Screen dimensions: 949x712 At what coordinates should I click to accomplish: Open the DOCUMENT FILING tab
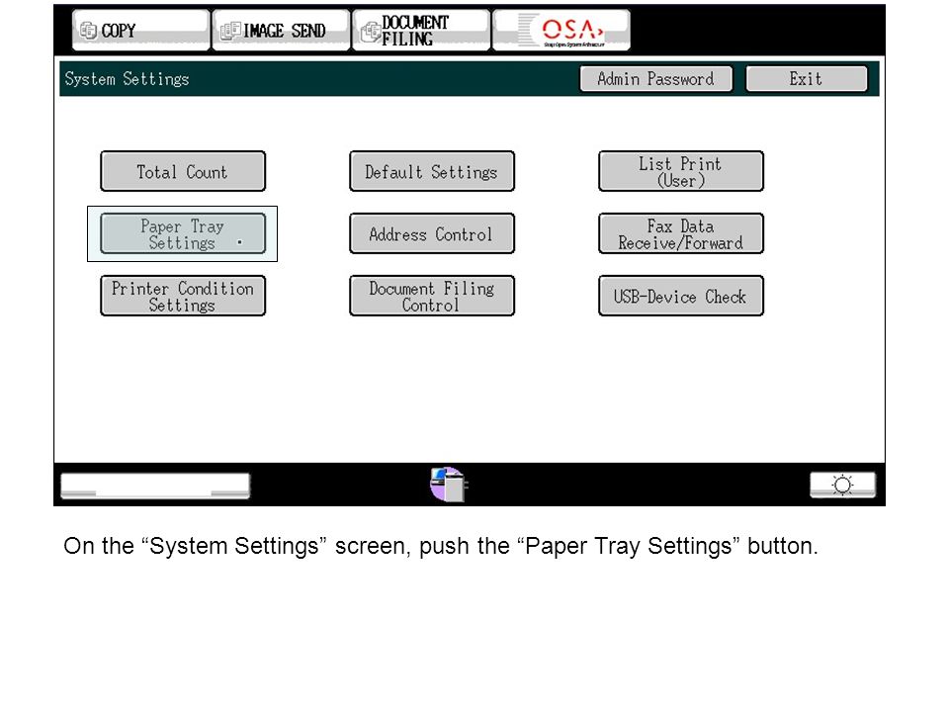pos(421,30)
